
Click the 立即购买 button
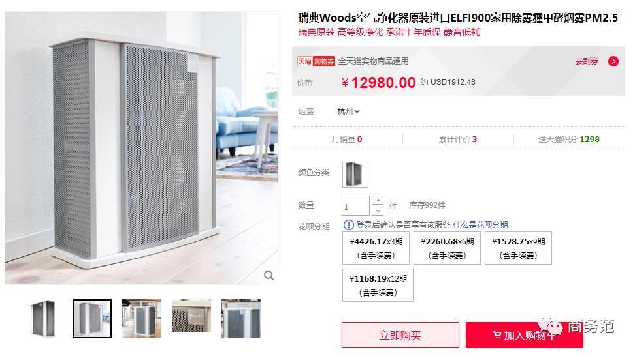(400, 335)
